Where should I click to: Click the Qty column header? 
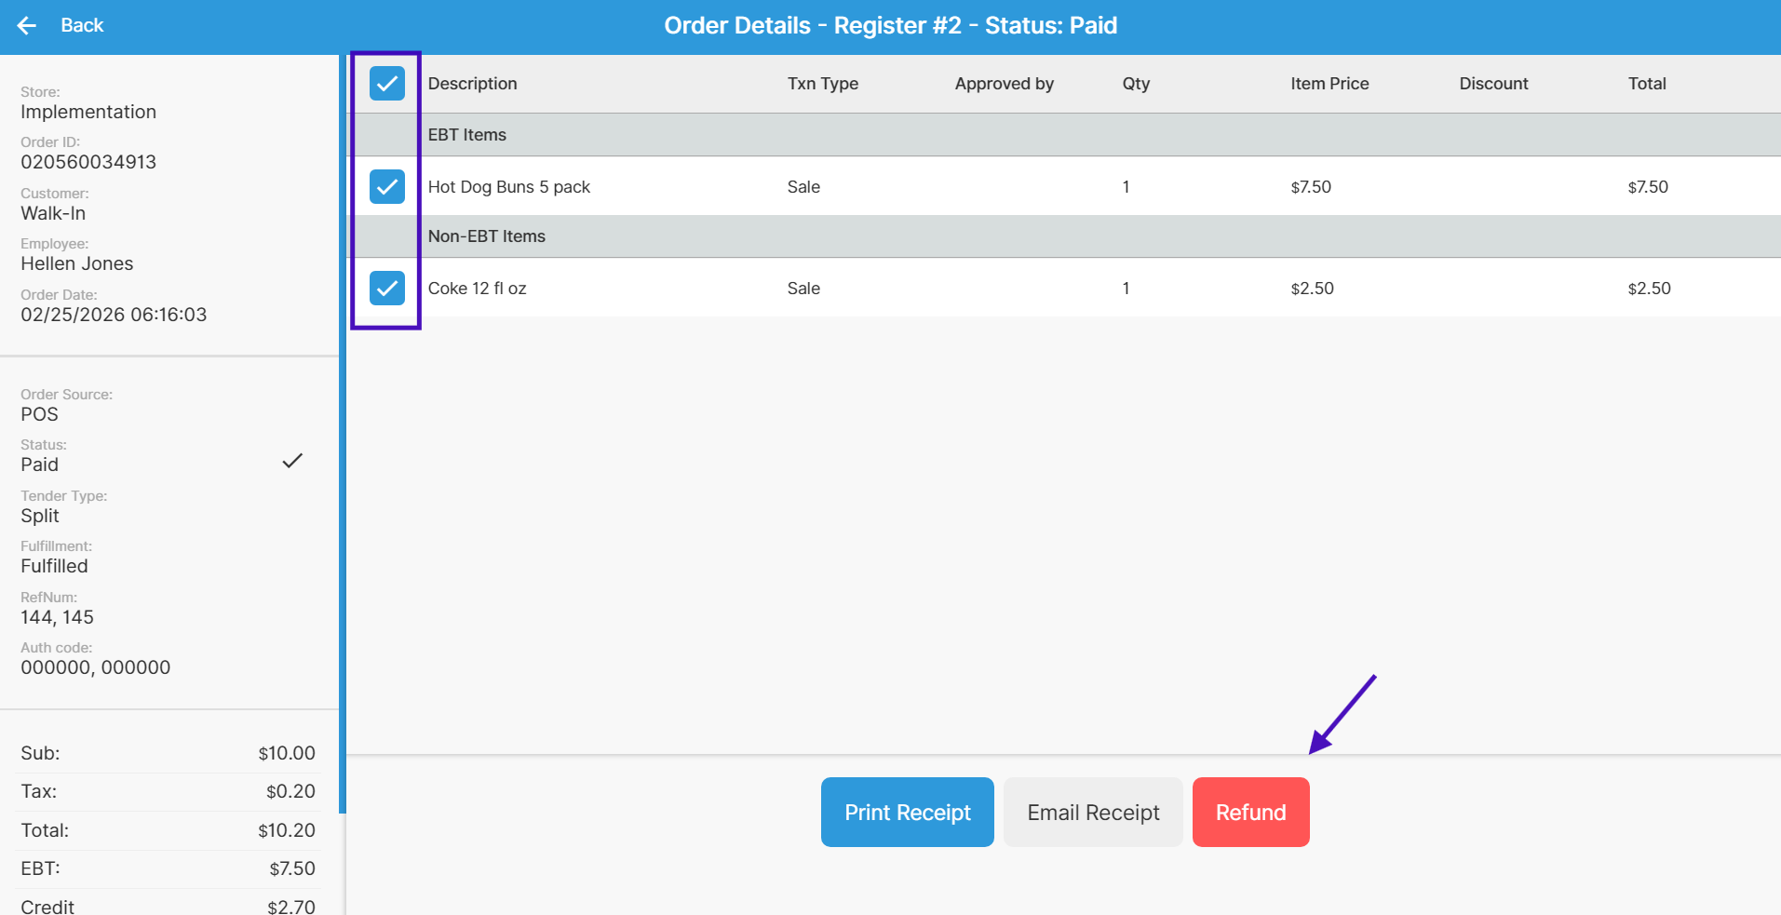click(1136, 84)
